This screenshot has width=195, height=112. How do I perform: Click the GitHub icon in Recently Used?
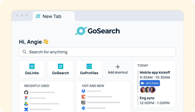[26, 92]
